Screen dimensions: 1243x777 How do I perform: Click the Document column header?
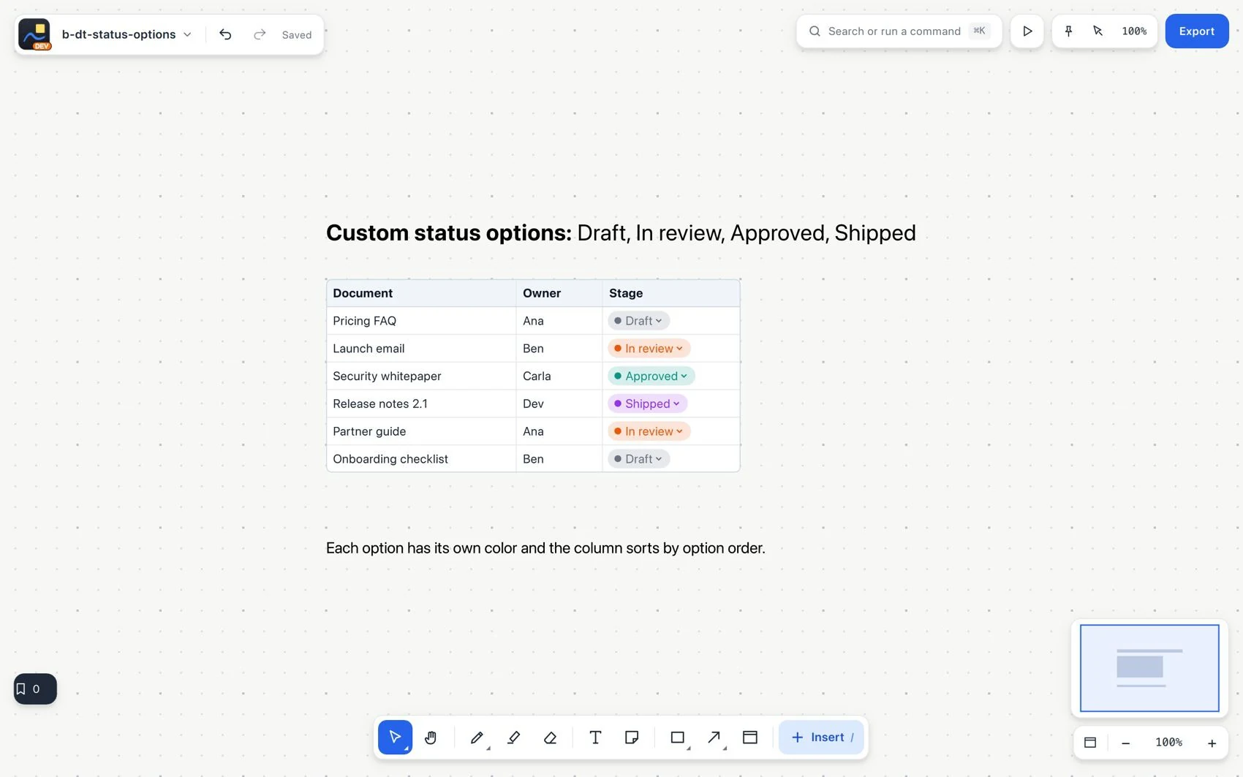(x=421, y=293)
